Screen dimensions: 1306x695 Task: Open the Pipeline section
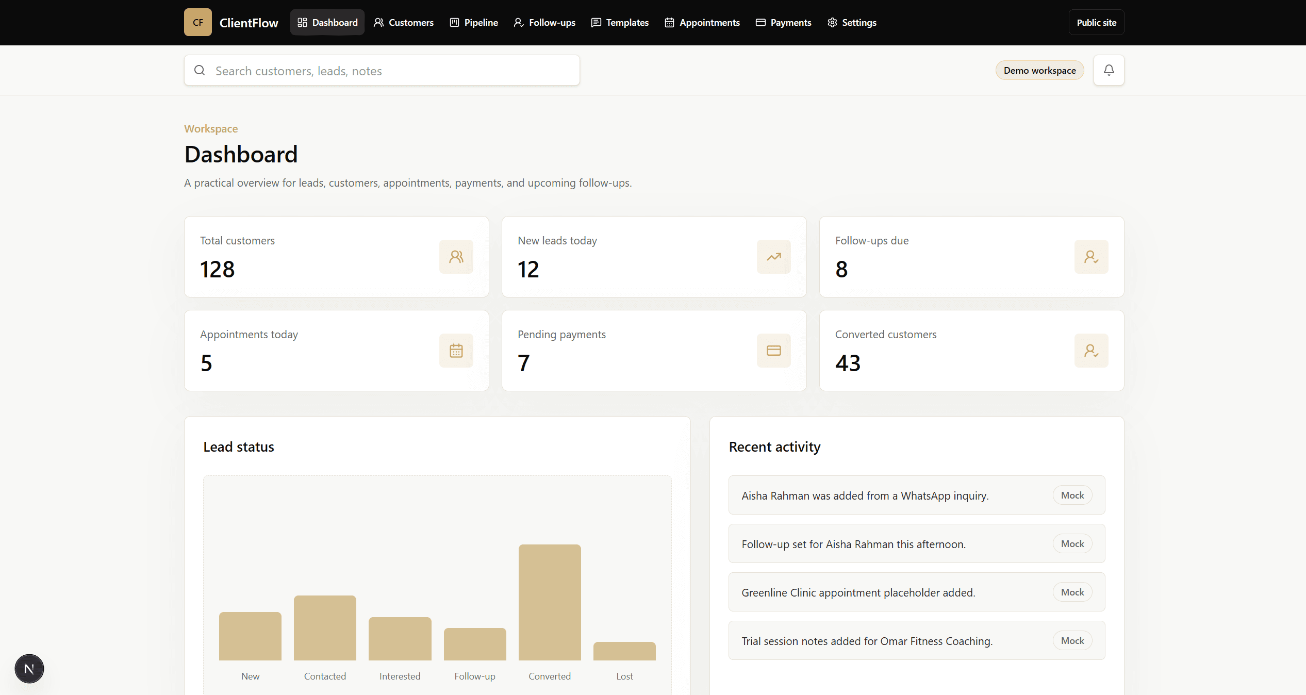474,22
